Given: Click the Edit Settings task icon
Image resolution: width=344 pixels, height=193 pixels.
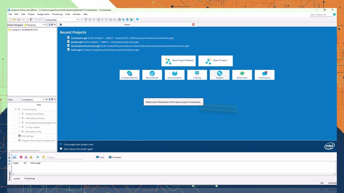Looking at the screenshot, I should (19, 136).
